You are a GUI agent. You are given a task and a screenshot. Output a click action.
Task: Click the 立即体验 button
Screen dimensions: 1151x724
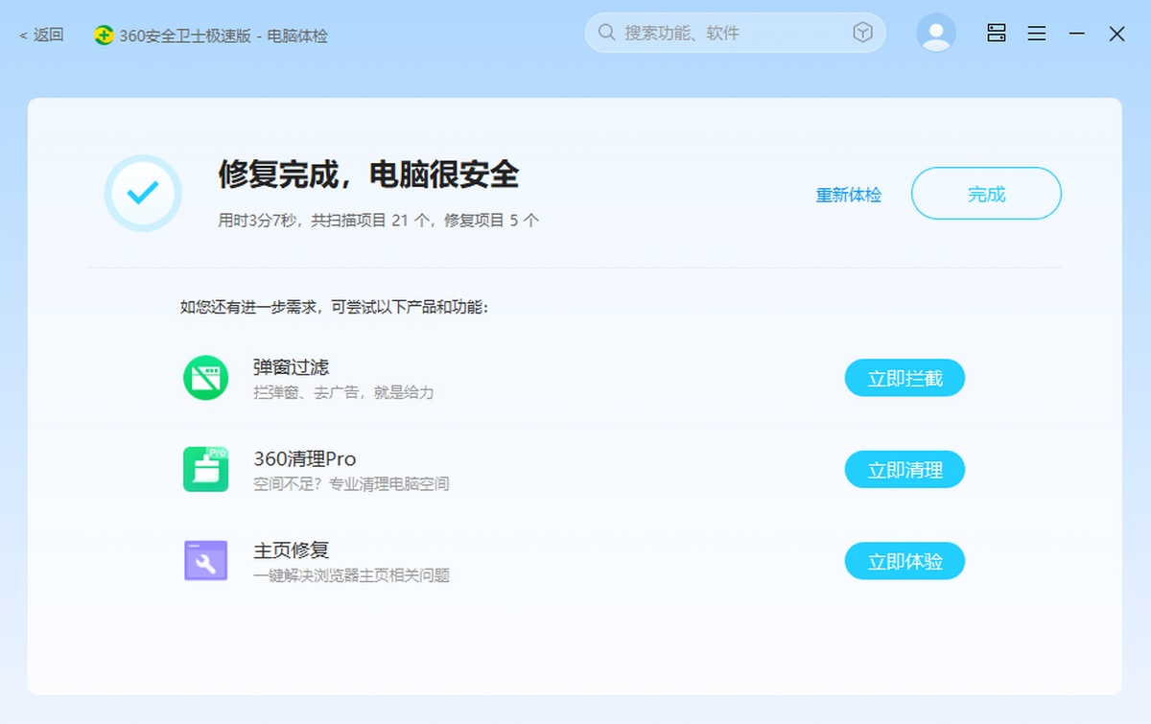click(904, 562)
